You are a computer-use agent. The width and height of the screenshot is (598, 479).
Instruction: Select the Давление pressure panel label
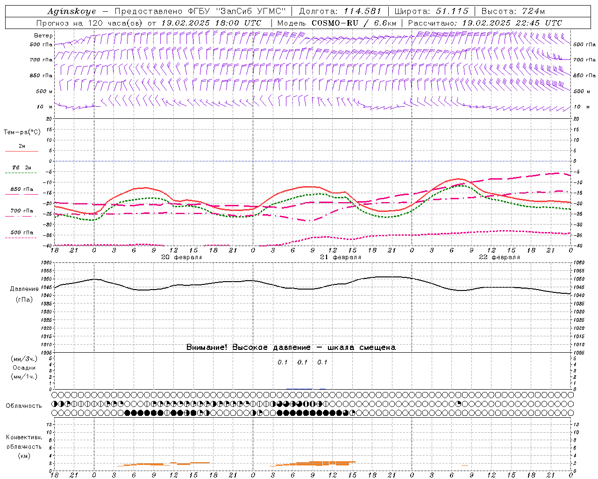(24, 289)
